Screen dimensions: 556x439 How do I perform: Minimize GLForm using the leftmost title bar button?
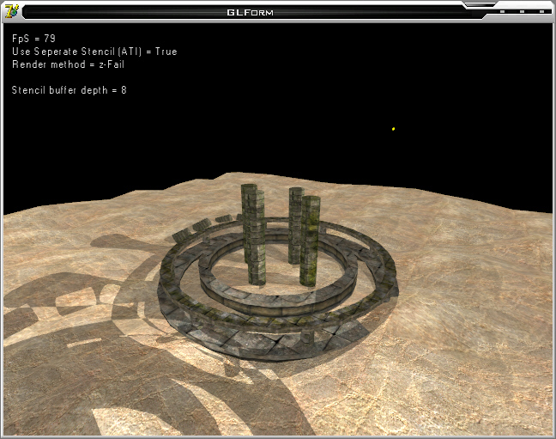click(502, 12)
